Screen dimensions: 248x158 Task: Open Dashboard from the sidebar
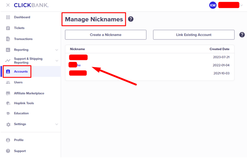point(22,17)
